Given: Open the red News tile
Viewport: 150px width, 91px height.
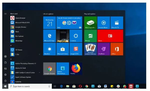Looking at the screenshot, I should pos(110,36).
